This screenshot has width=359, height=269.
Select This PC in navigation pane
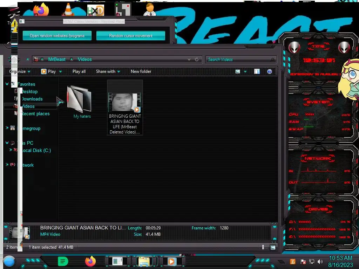point(25,143)
